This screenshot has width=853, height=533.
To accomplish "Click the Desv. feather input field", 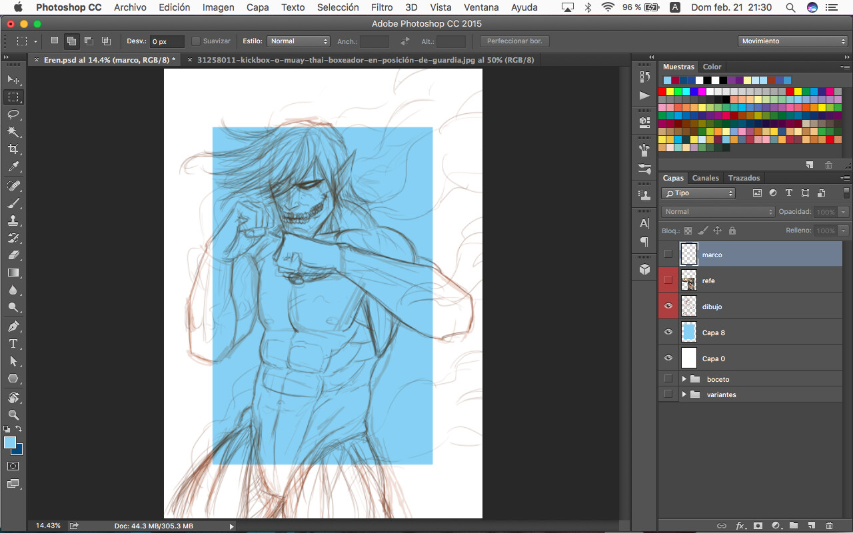I will 167,41.
